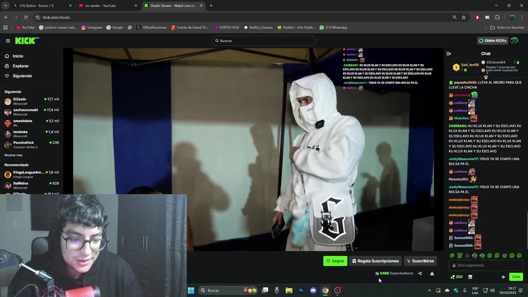Click the 6468 Espectadores viewer count

394,273
